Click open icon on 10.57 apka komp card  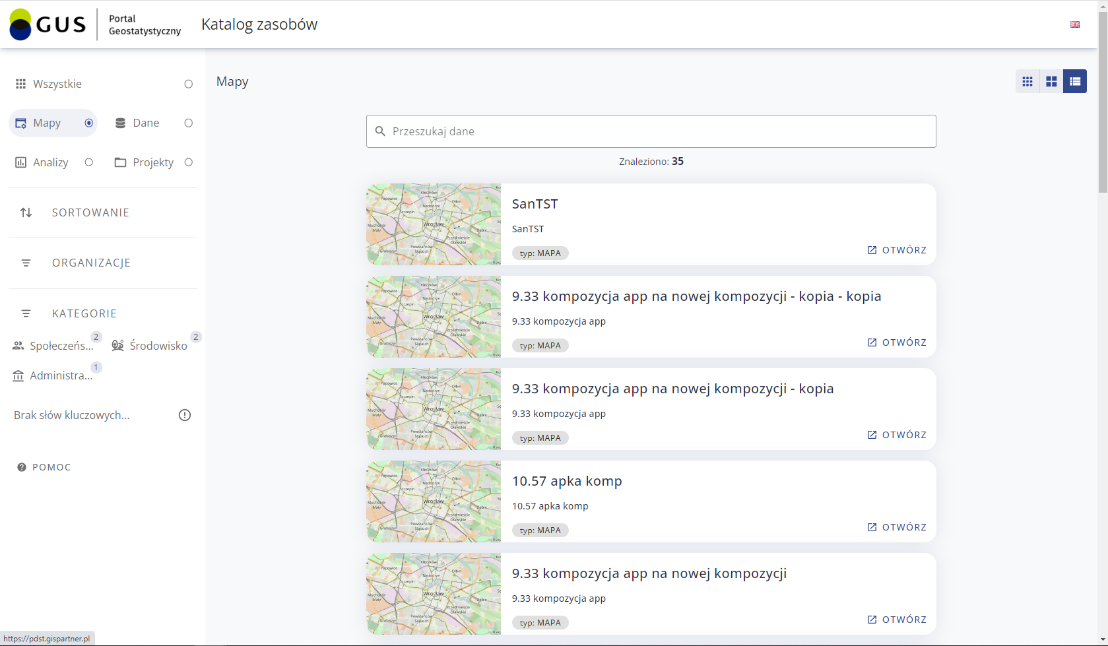pos(872,527)
